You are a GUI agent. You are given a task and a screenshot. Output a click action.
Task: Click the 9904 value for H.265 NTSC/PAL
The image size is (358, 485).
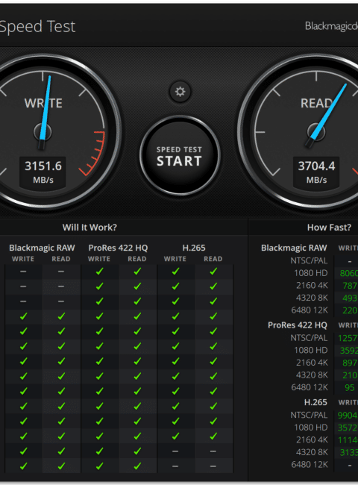(x=348, y=415)
